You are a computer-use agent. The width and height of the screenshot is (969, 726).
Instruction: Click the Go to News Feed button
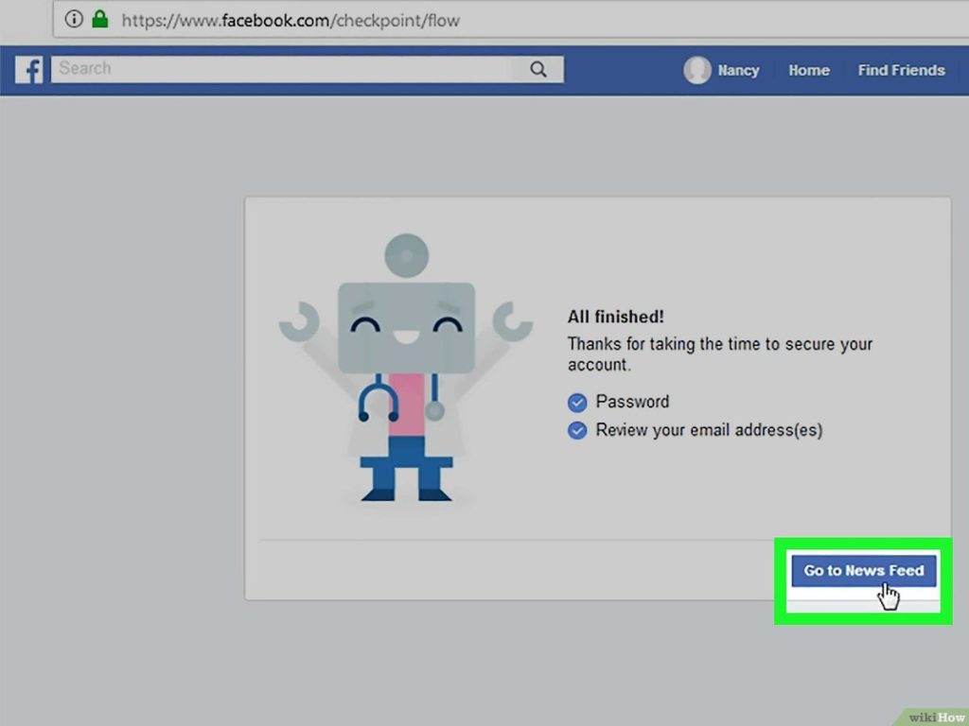tap(864, 570)
